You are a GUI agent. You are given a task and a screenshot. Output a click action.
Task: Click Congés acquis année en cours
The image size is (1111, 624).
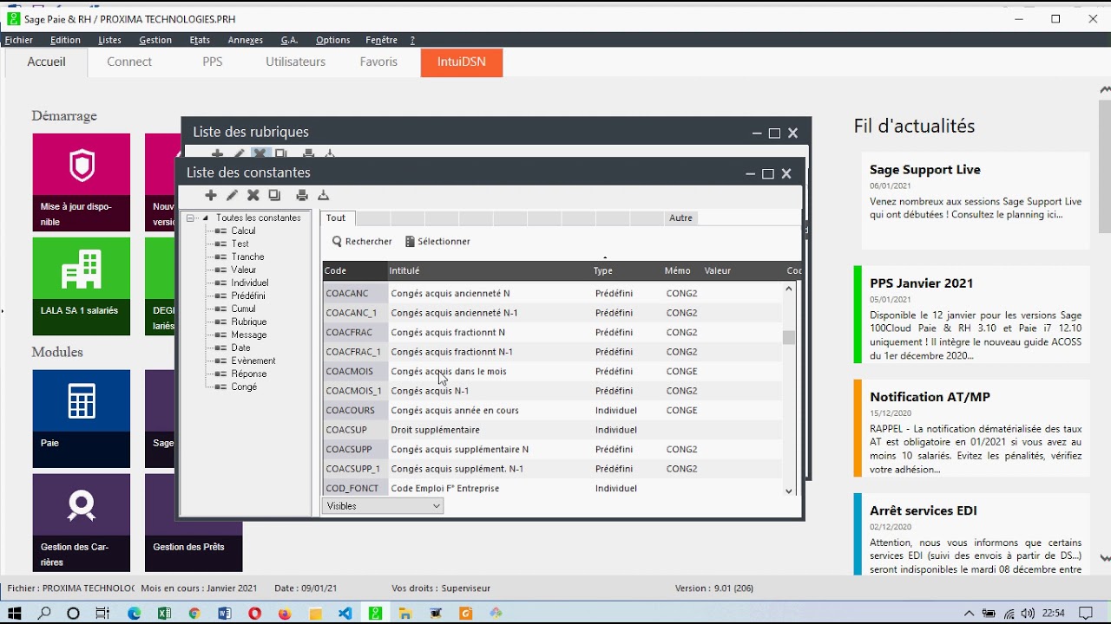click(x=455, y=411)
